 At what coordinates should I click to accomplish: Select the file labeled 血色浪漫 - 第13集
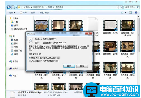click(x=76, y=76)
